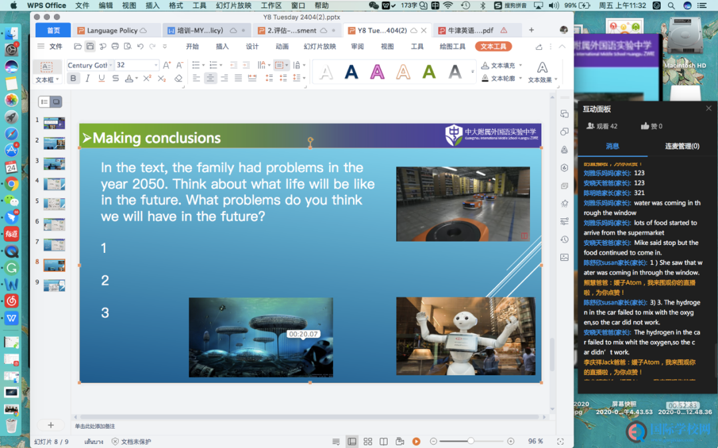
Task: Clear text formatting with the eraser icon
Action: tap(179, 78)
